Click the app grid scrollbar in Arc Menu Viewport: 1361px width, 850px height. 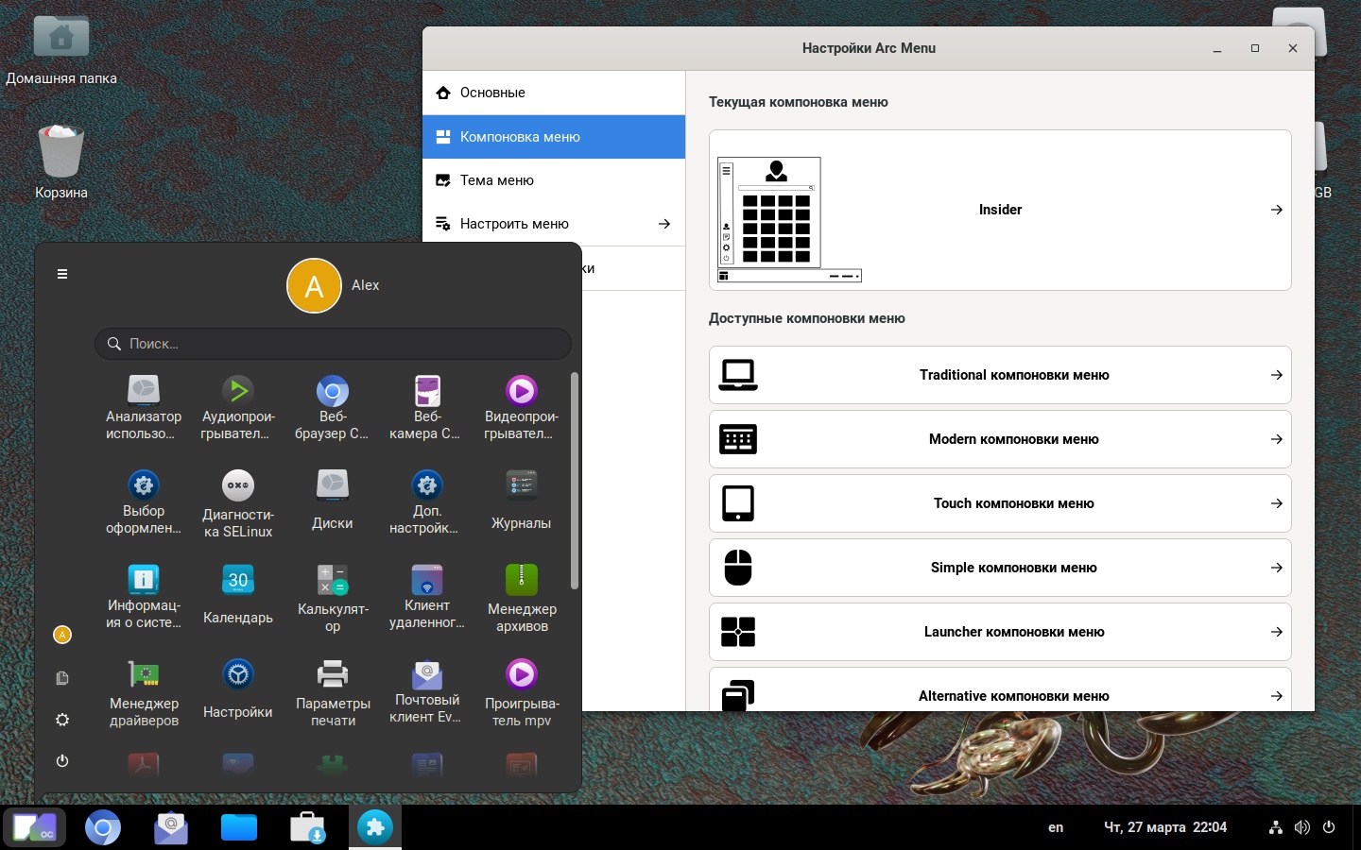574,481
